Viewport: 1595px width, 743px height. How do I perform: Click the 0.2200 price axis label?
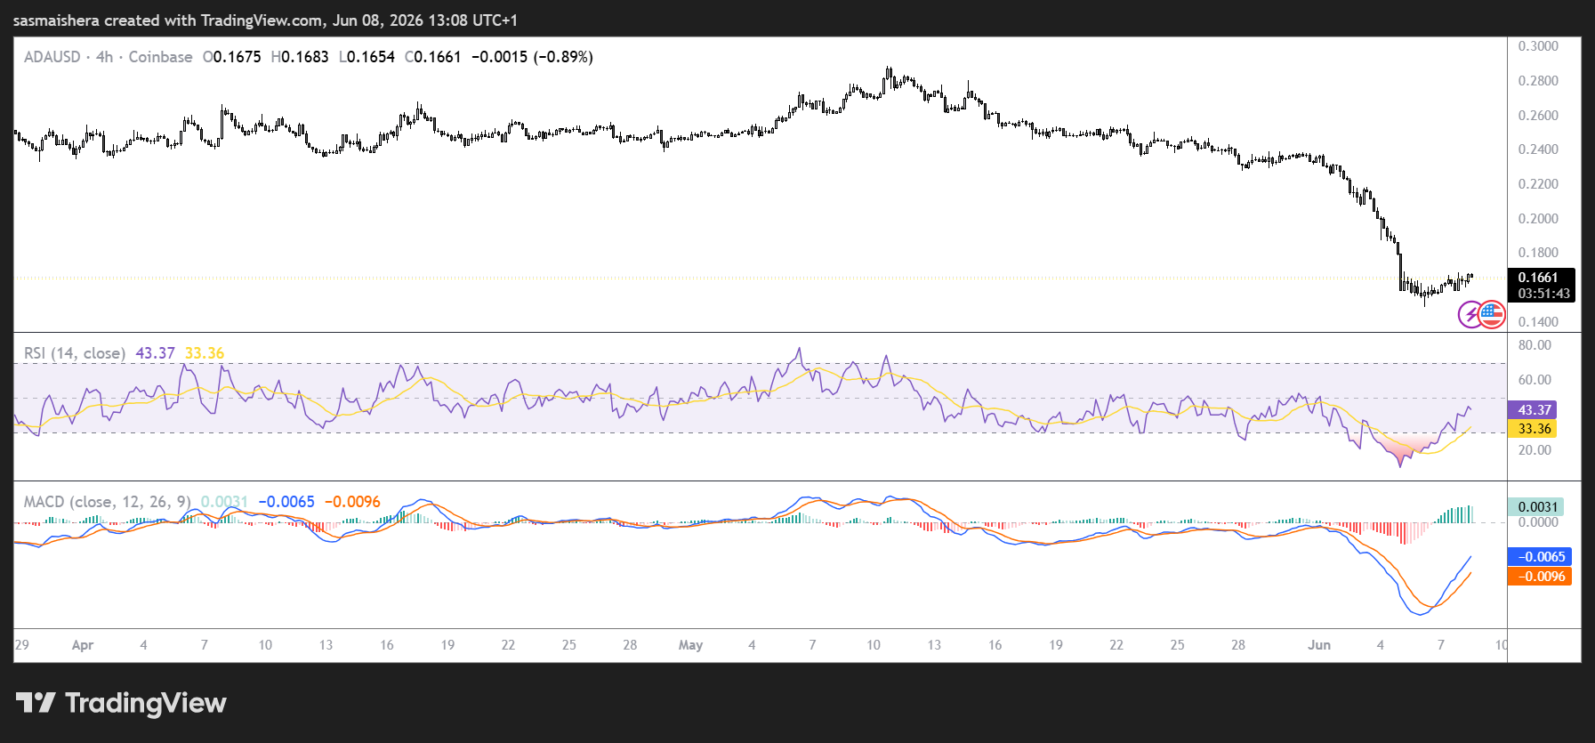[1538, 184]
